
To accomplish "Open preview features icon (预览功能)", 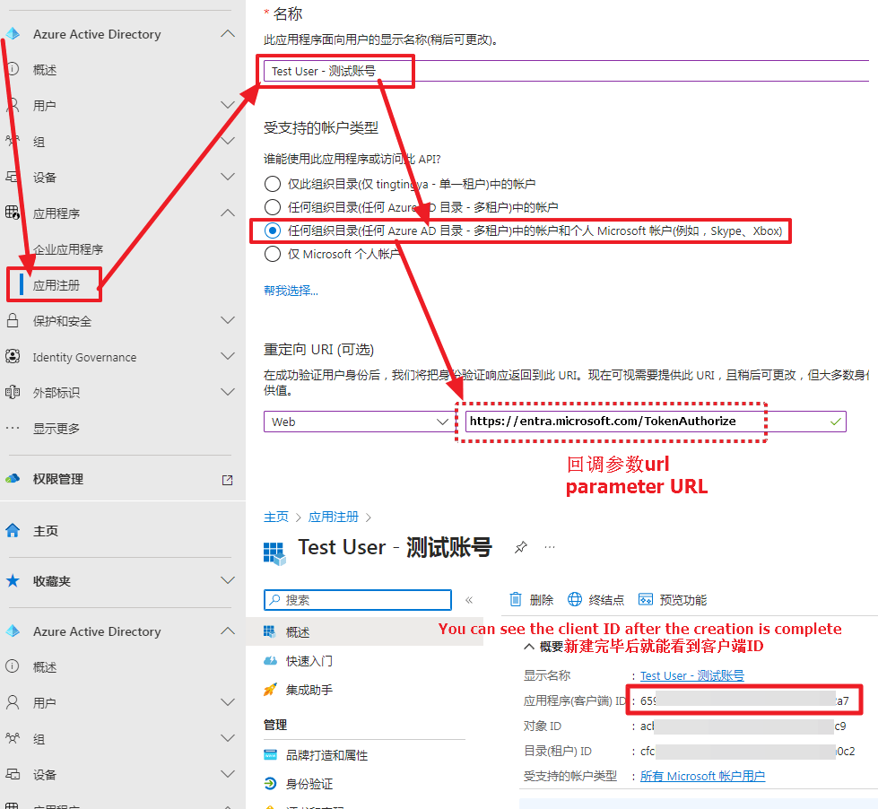I will pos(645,600).
